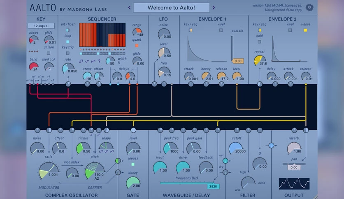Click the gate decay knob
Screen dimensions: 344x199
pos(133,183)
